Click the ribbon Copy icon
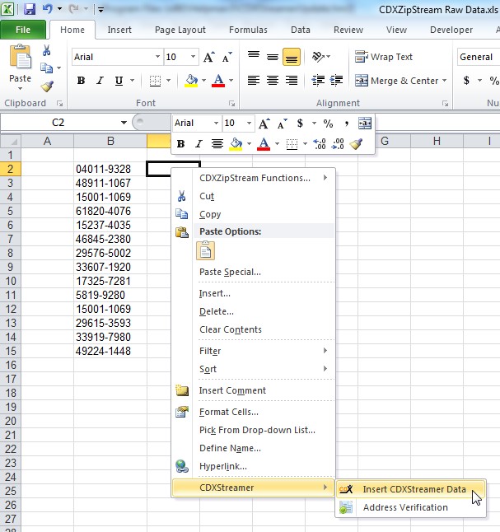Screen dimensions: 500x532 point(46,68)
